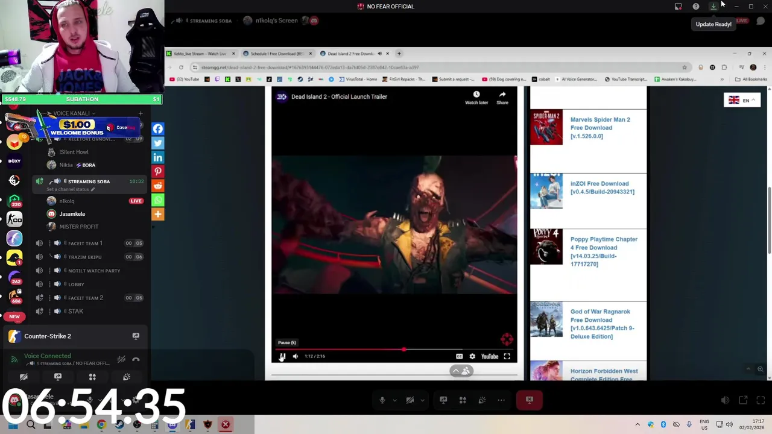Open Marvels Spider Man 2 Free Download link
The image size is (772, 434).
600,128
